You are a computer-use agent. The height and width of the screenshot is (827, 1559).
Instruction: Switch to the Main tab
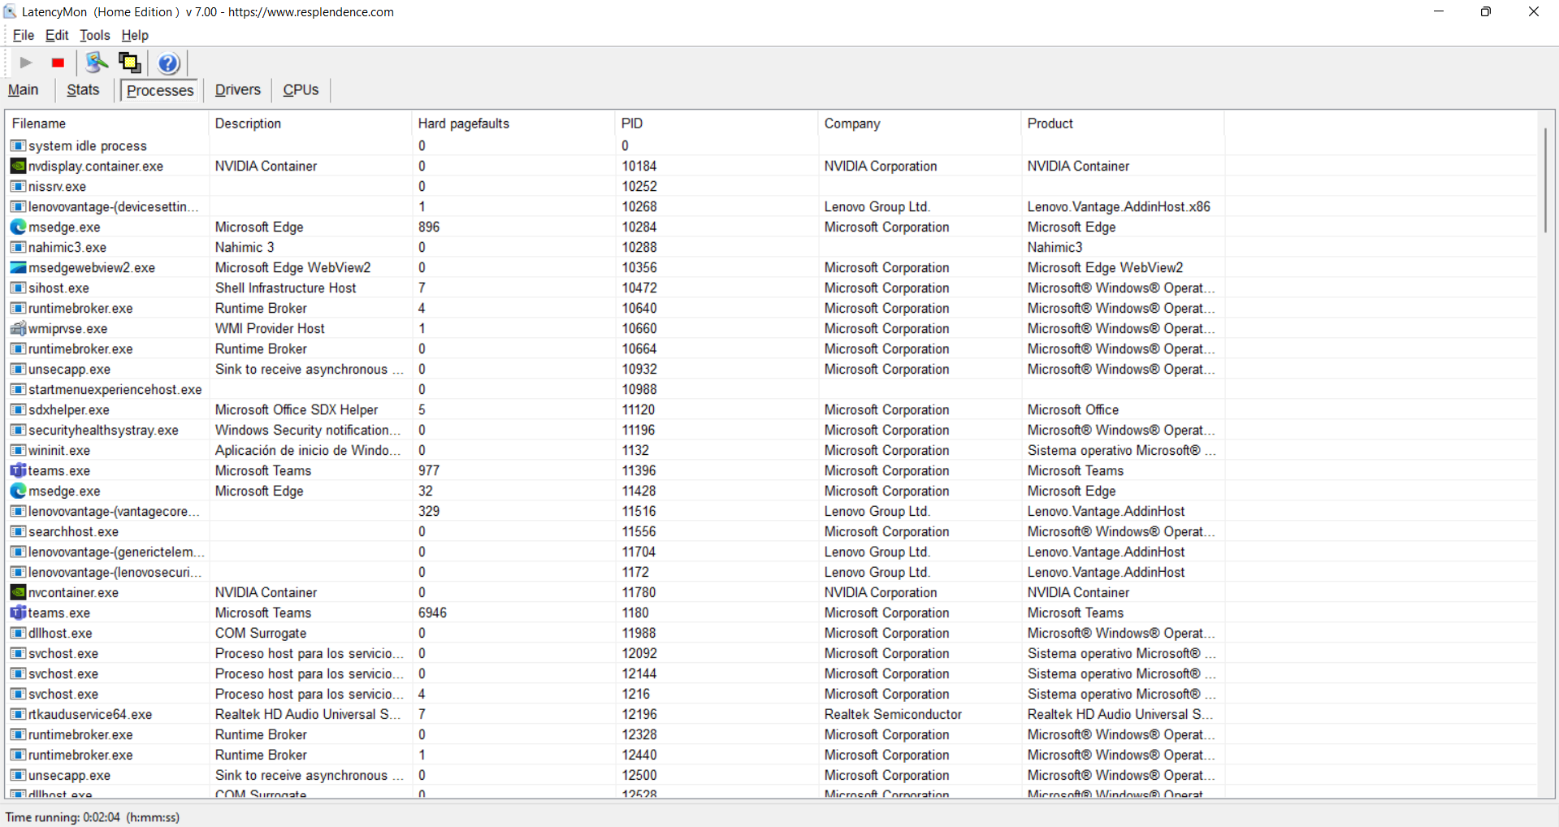pos(24,89)
